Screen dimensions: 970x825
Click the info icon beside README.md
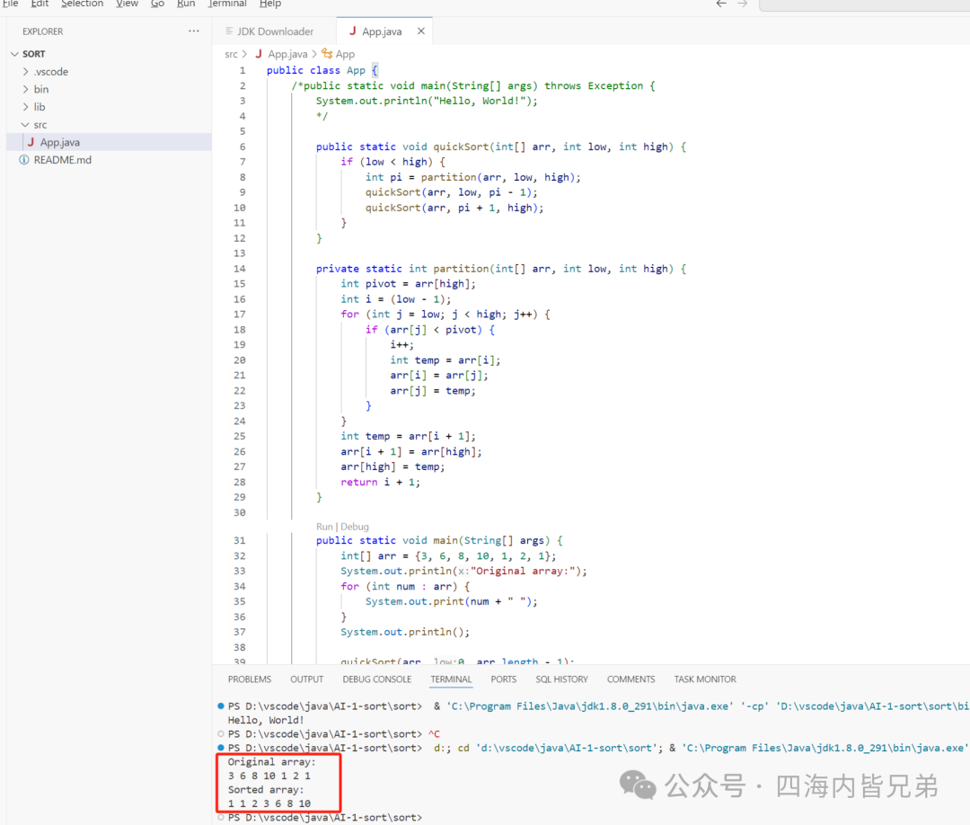(x=24, y=160)
